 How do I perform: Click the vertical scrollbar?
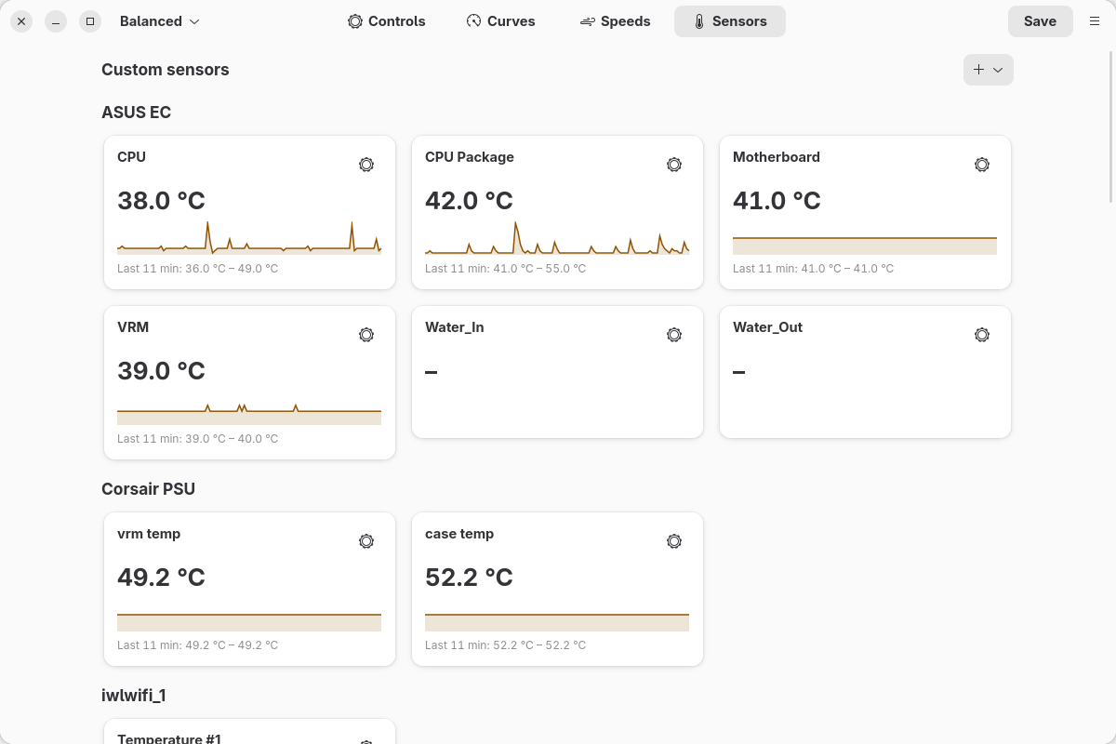click(1111, 126)
